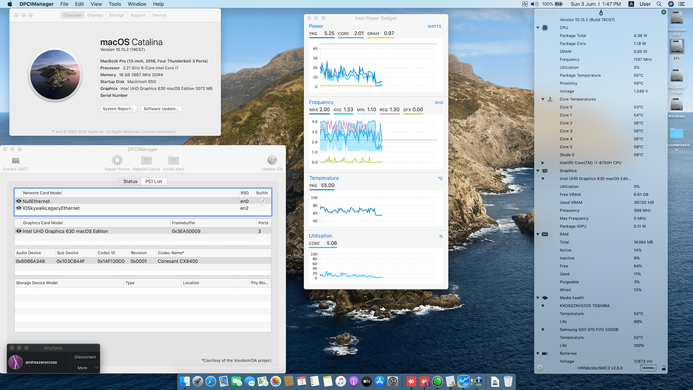Click eye icon beside Intel UHD Graphics
693x390 pixels.
(x=19, y=231)
